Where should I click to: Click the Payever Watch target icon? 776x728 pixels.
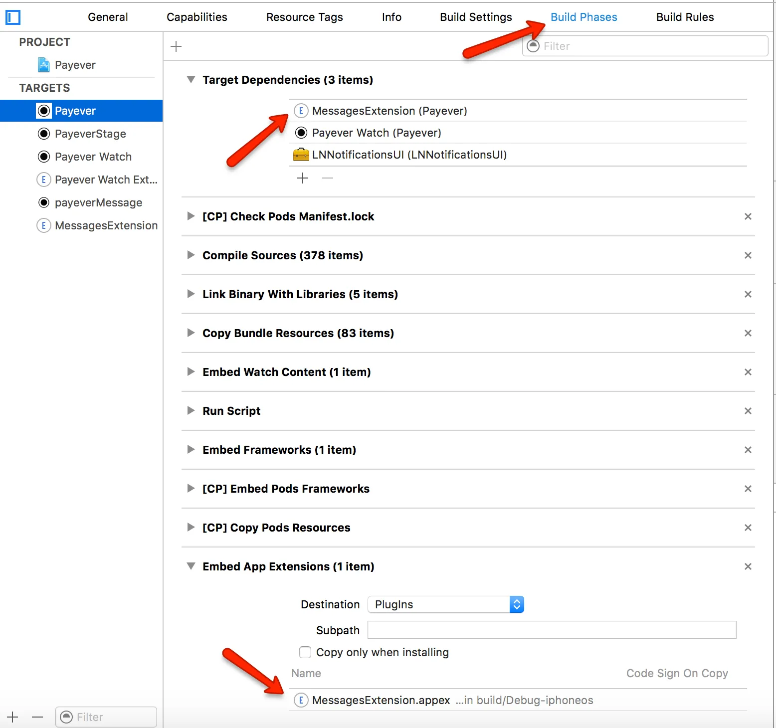tap(44, 157)
